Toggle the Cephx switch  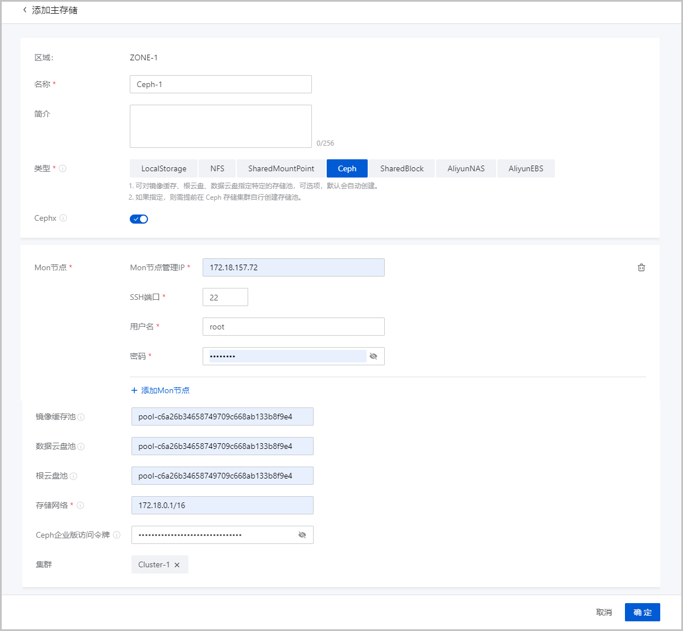tap(139, 219)
